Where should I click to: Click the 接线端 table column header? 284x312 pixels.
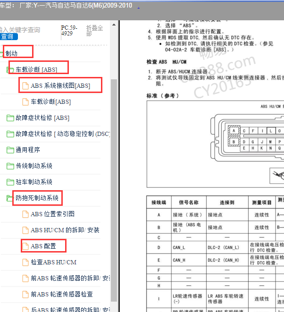[x=159, y=202]
